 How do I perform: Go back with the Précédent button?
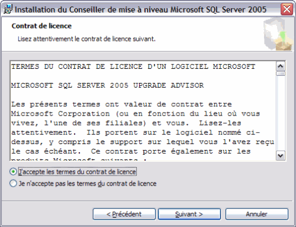click(x=124, y=214)
